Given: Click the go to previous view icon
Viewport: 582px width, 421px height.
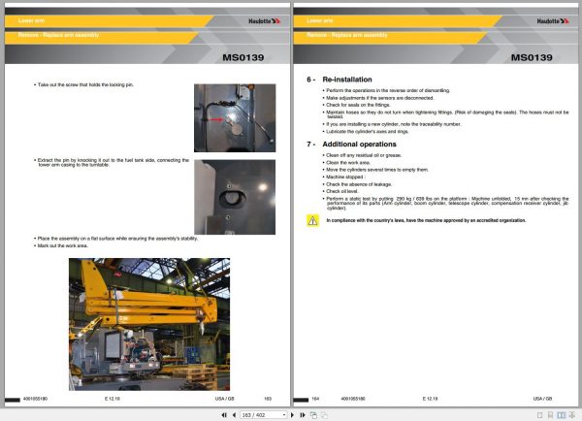Looking at the screenshot, I should 313,415.
